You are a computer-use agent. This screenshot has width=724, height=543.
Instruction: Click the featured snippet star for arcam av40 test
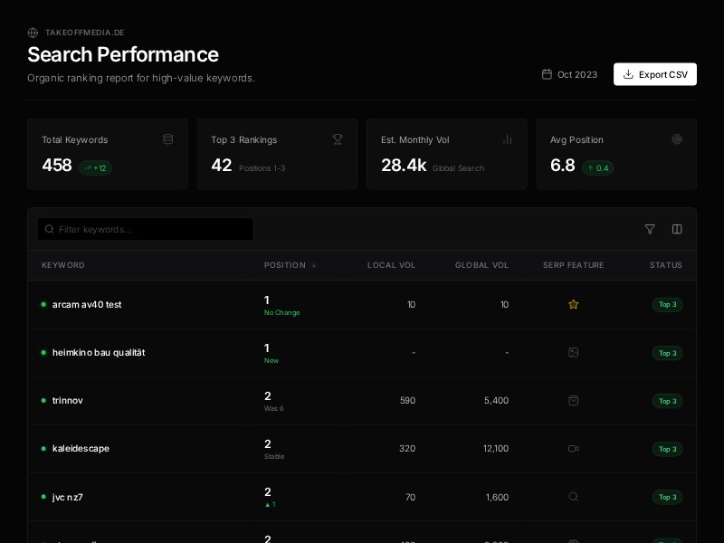574,304
